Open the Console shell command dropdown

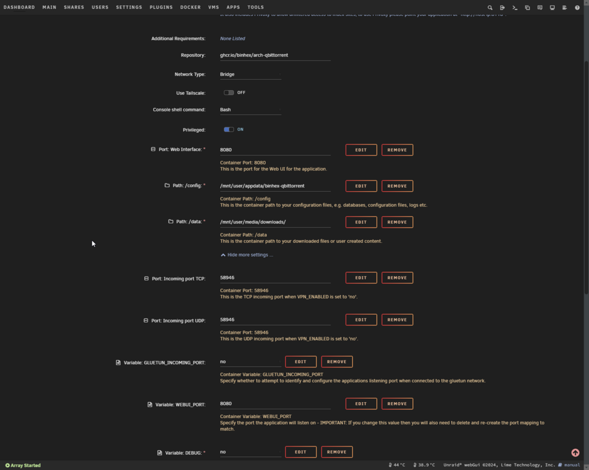250,110
